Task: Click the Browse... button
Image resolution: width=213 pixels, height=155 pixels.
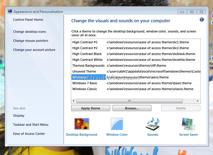Action: [x=132, y=108]
